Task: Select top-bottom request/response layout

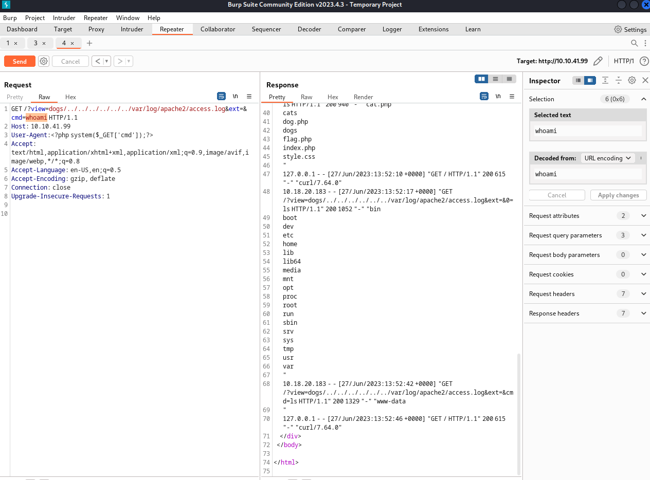Action: 495,79
